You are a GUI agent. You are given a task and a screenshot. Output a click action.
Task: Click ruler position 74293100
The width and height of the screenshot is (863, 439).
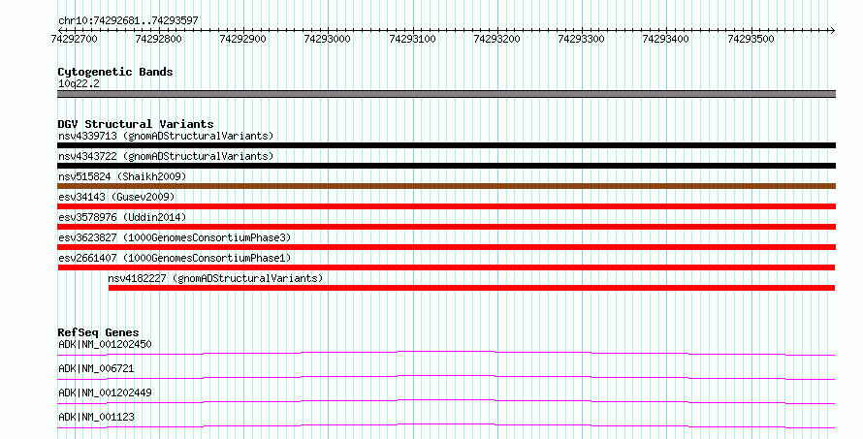point(412,39)
